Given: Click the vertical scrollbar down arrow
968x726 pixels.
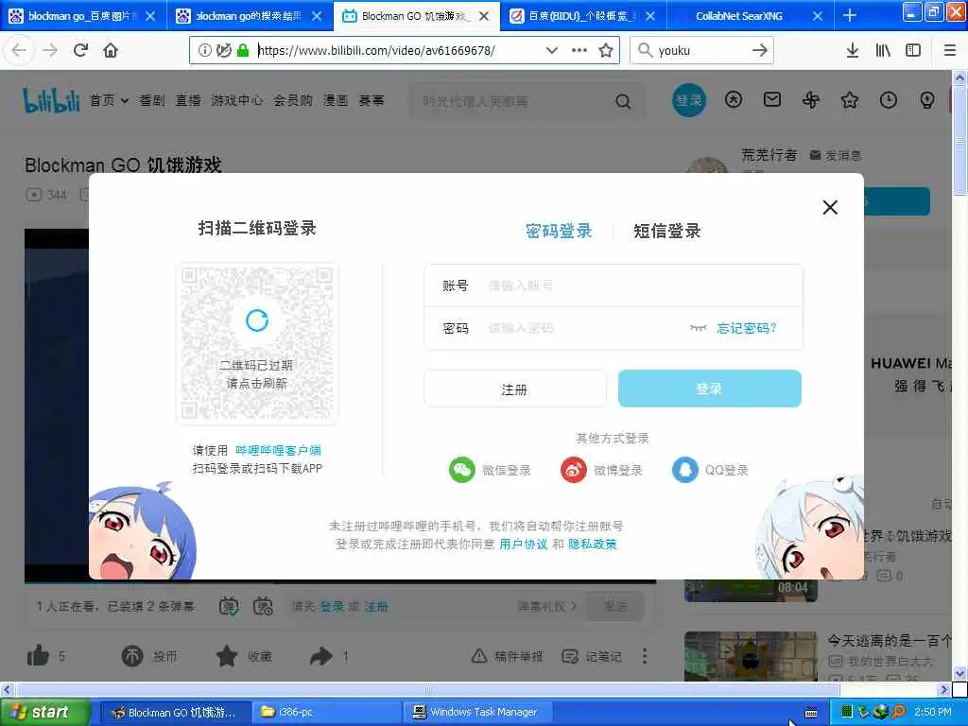Looking at the screenshot, I should (x=959, y=673).
